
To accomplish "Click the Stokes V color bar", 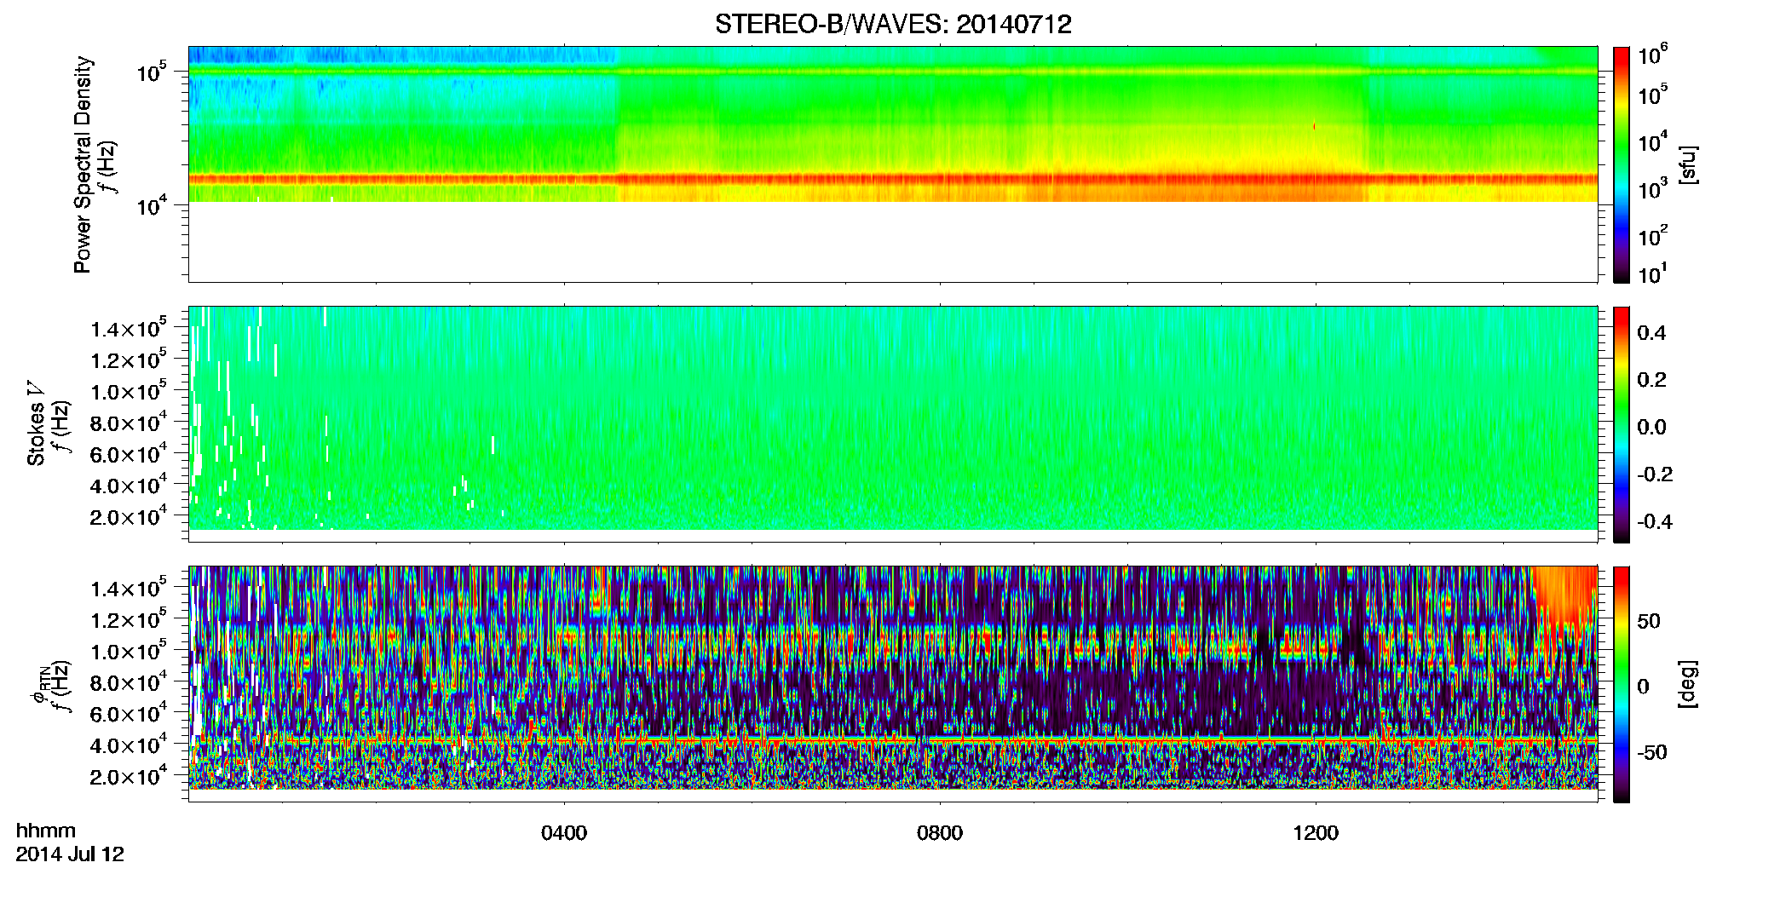I will click(x=1622, y=424).
